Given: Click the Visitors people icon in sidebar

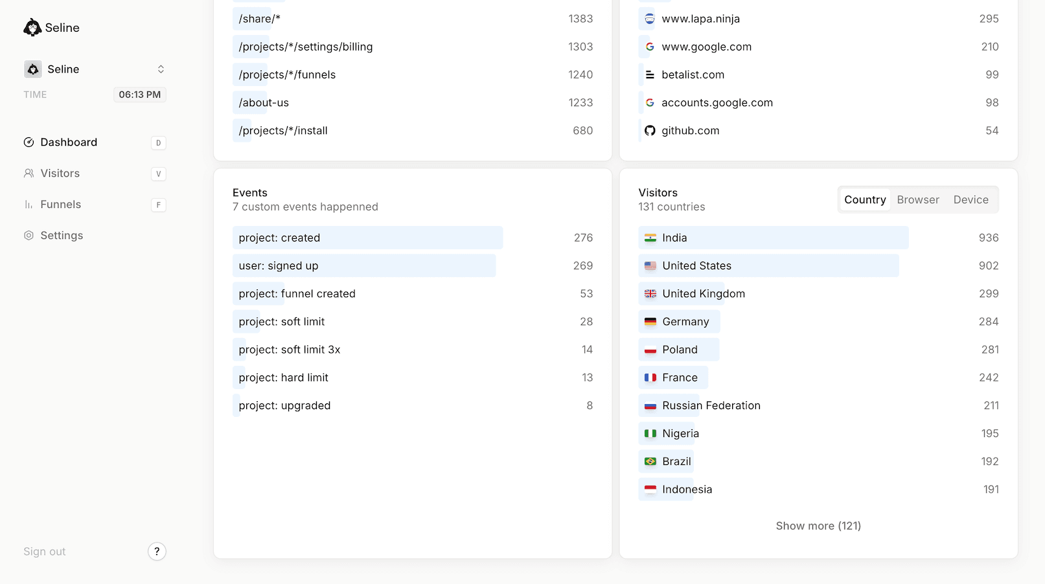Looking at the screenshot, I should (x=29, y=174).
